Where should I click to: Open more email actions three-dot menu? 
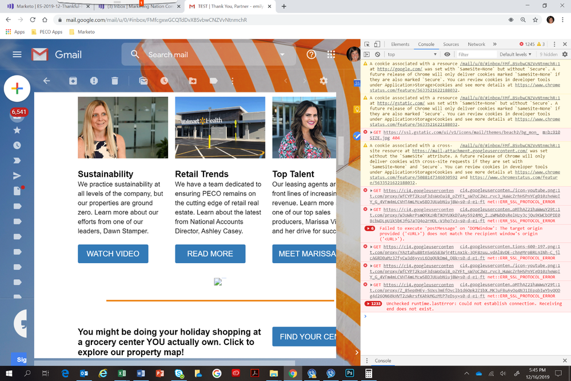click(x=232, y=81)
